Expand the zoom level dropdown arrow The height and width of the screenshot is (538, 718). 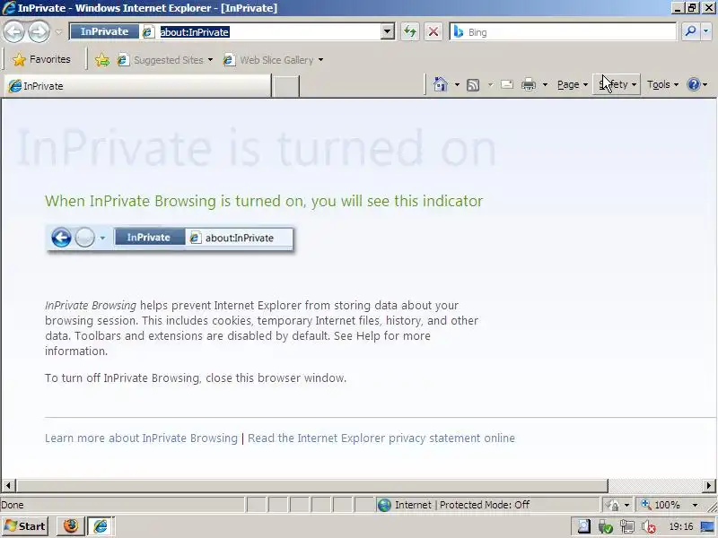pyautogui.click(x=695, y=505)
